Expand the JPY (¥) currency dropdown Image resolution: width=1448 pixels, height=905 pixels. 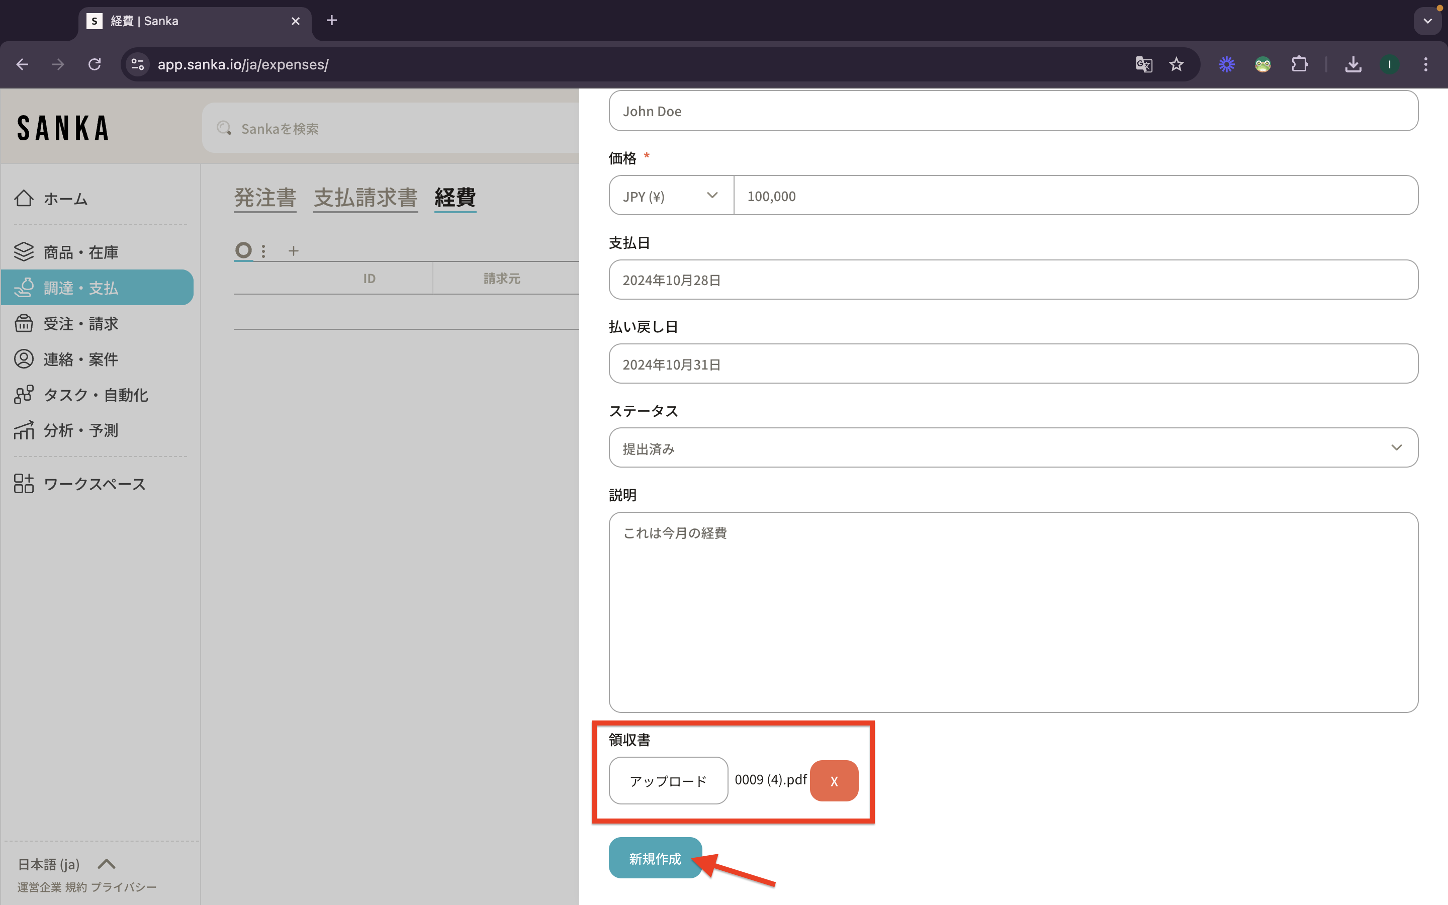[x=671, y=196]
